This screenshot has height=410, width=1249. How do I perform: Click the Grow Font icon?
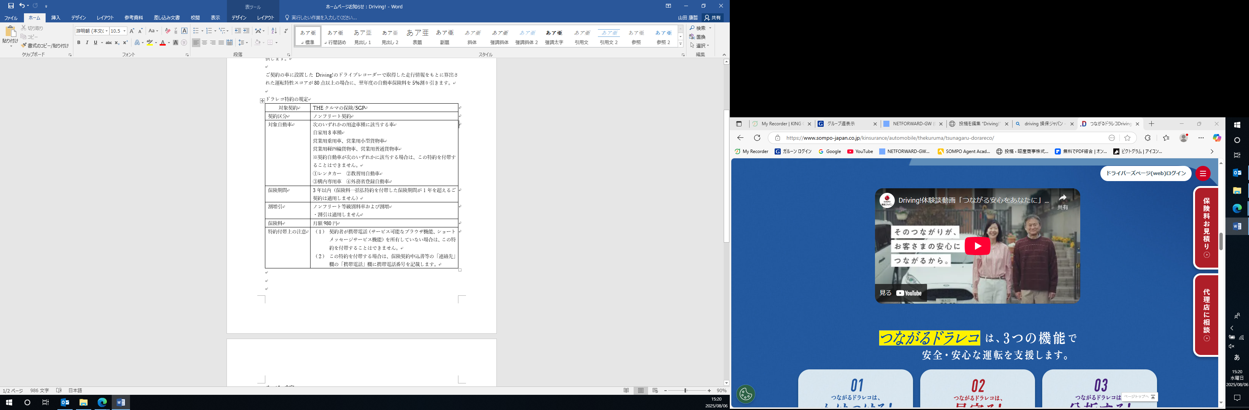tap(132, 31)
